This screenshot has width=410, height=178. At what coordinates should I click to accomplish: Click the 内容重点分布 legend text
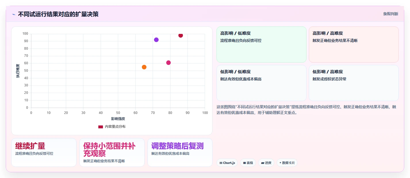[115, 127]
